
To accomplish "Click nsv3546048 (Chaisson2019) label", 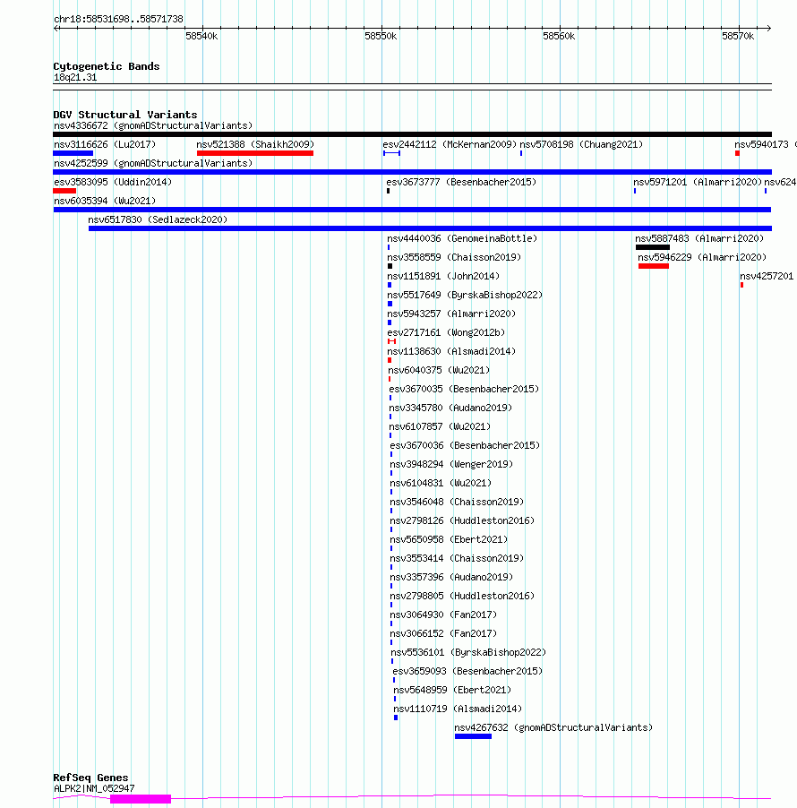I will click(x=457, y=502).
